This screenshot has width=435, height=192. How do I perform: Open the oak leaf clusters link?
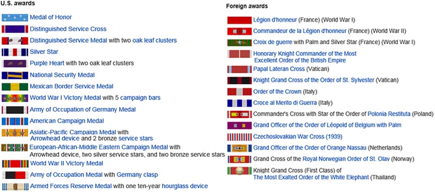[155, 40]
